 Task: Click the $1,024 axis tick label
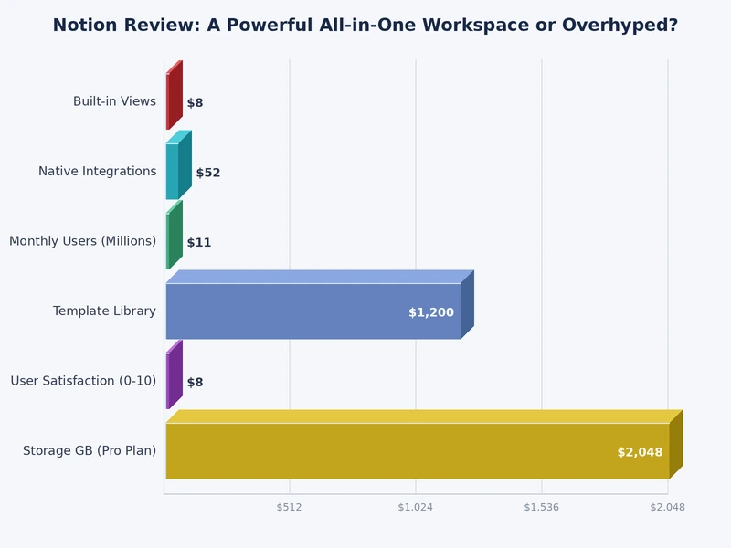click(416, 508)
